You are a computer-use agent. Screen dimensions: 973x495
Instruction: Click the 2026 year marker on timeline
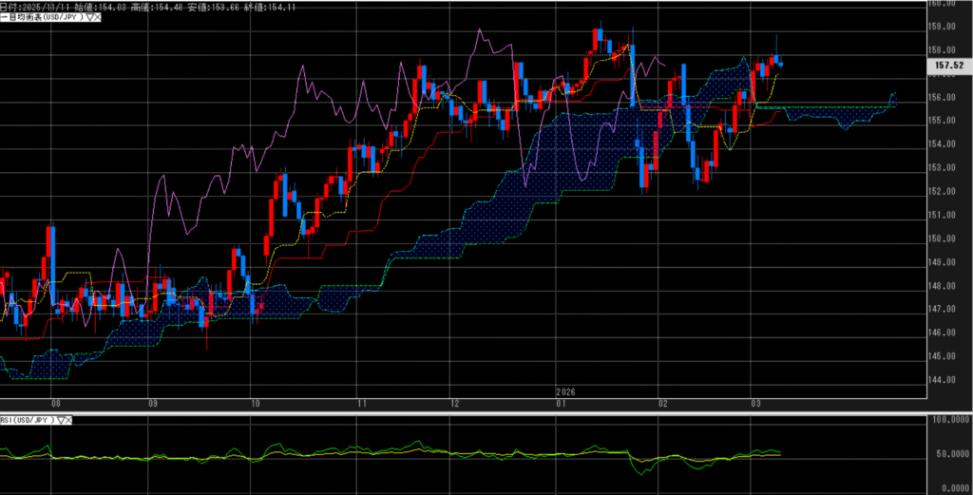pos(565,391)
